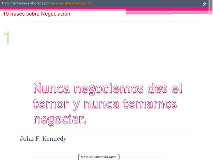Viewport: 213px width, 160px height.
Task: Click the slide number 2 in header
Action: (204, 4)
